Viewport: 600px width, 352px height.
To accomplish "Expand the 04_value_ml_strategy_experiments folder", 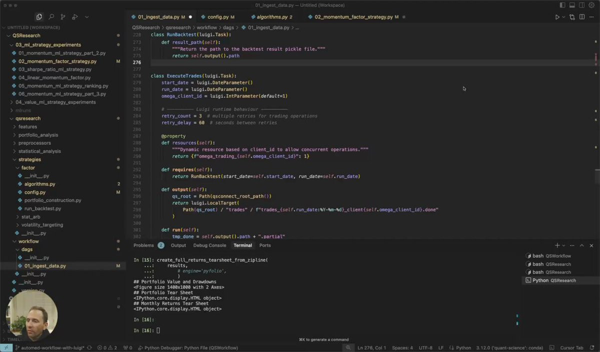I will point(12,102).
